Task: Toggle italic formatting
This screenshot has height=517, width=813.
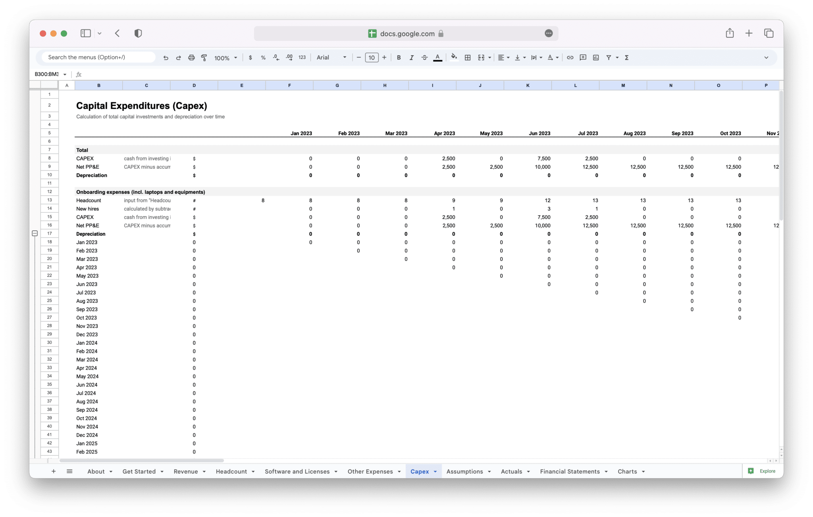Action: click(411, 58)
